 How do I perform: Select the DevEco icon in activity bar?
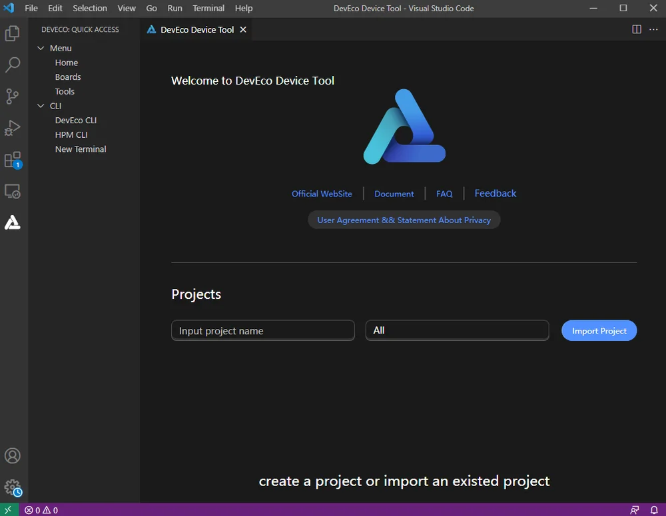click(x=12, y=222)
